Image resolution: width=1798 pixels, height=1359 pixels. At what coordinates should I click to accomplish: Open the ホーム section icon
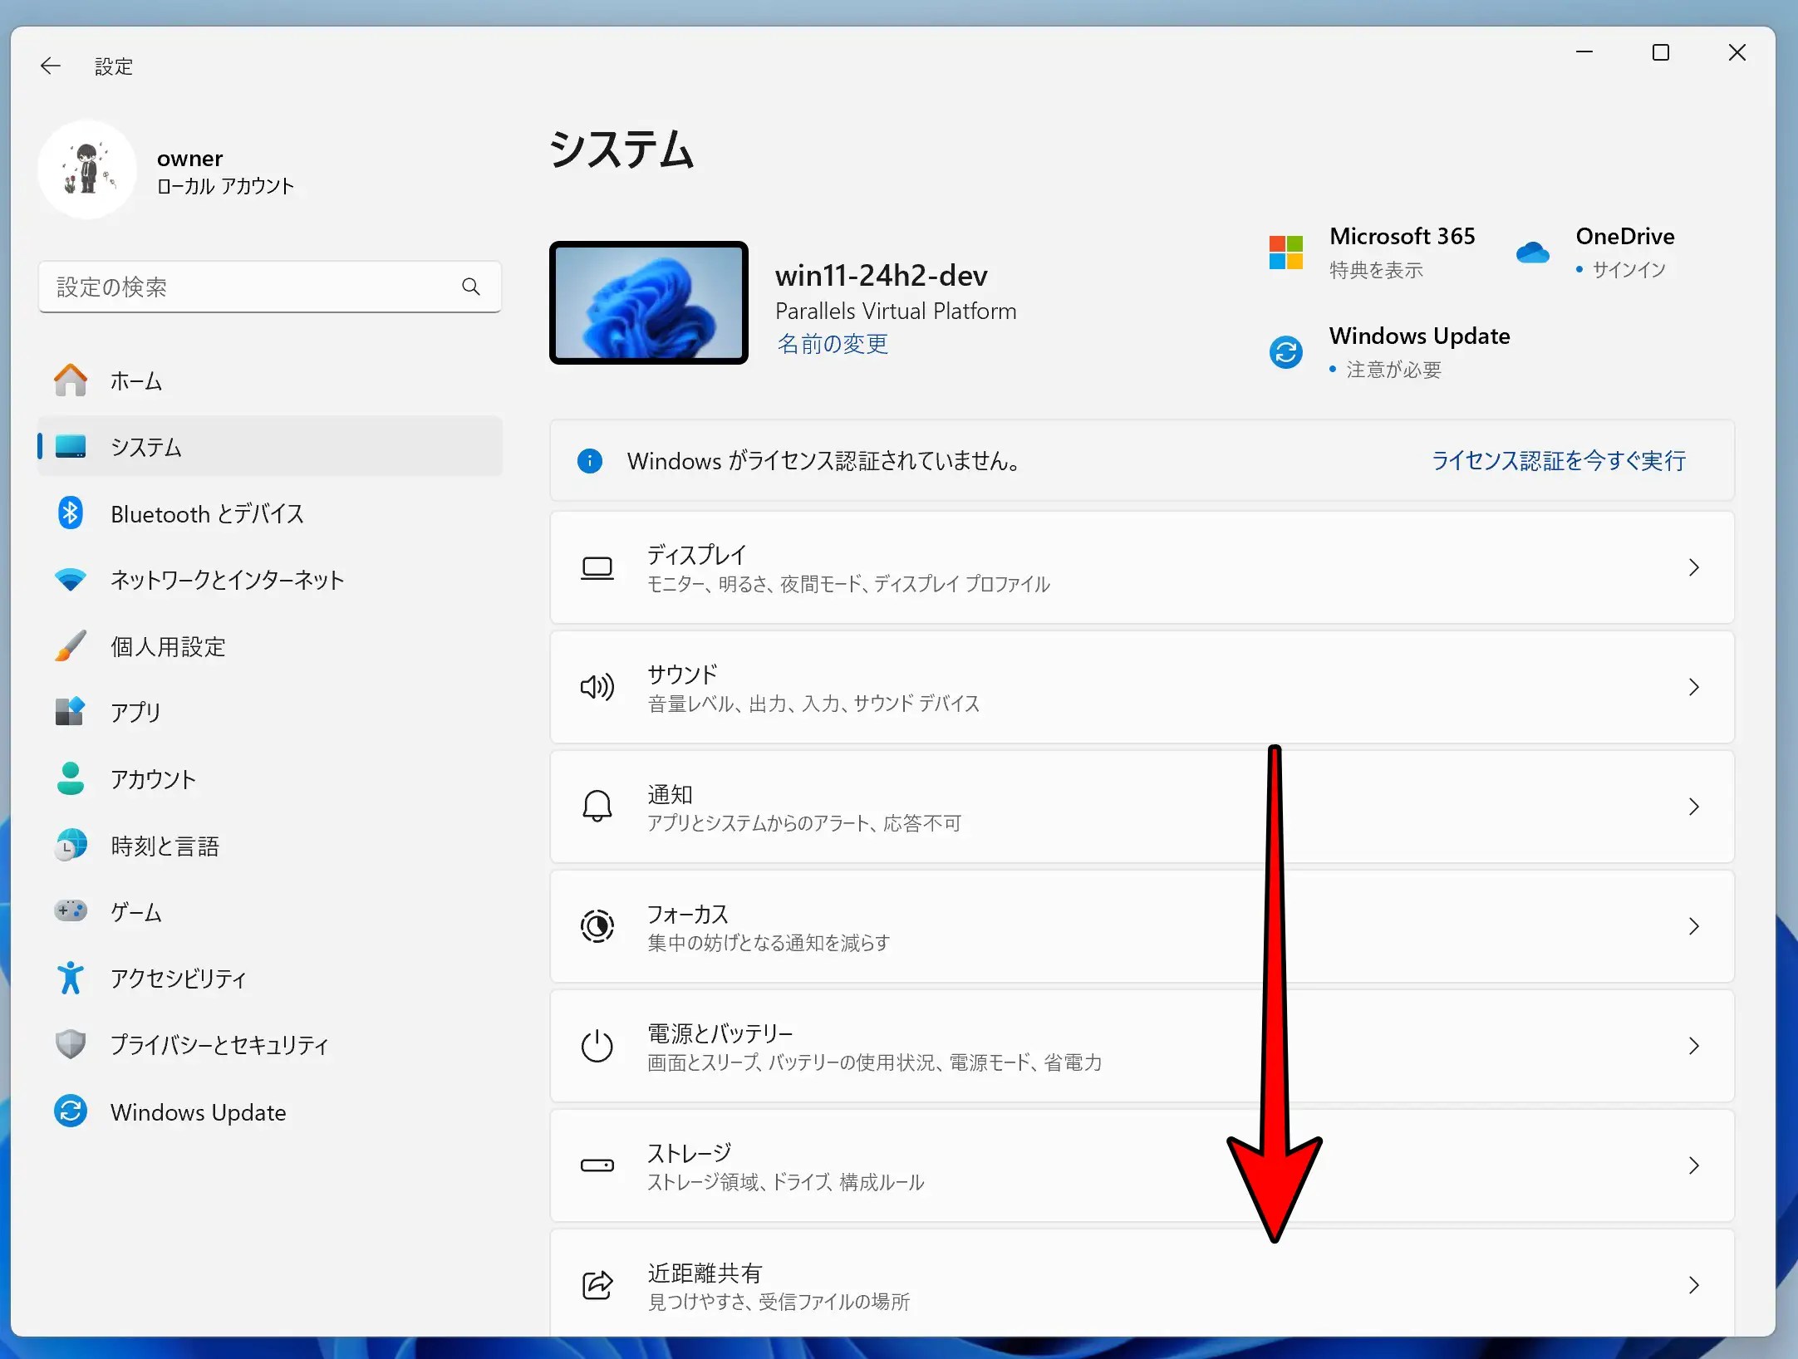tap(71, 380)
